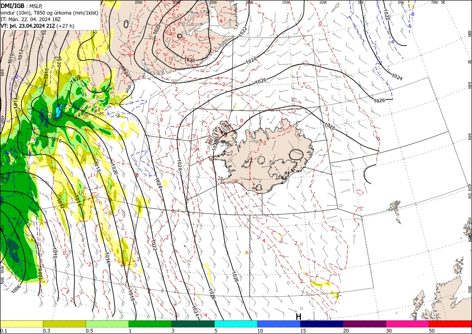Select the red 50+ mm legend swatch

(x=450, y=324)
